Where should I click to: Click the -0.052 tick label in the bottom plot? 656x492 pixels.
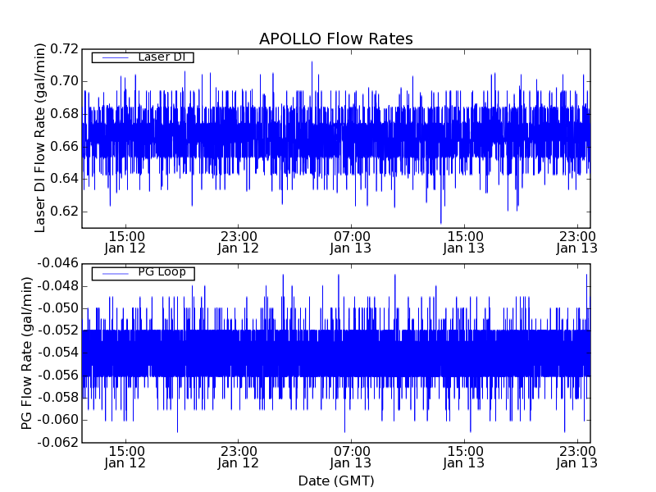(x=57, y=330)
